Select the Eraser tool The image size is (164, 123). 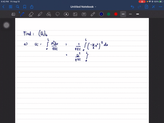31,14
